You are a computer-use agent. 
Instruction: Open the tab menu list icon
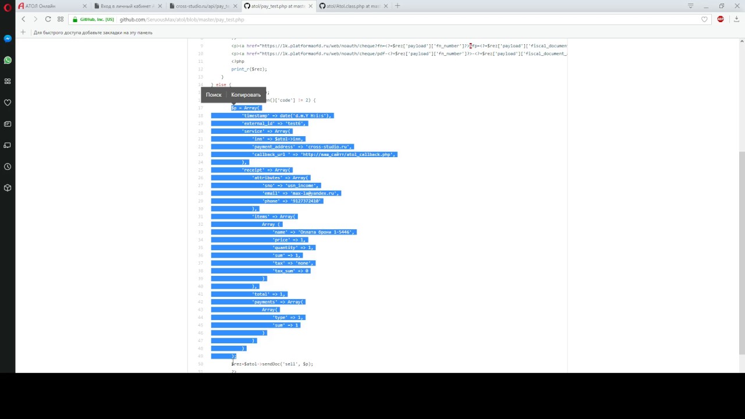pos(691,6)
